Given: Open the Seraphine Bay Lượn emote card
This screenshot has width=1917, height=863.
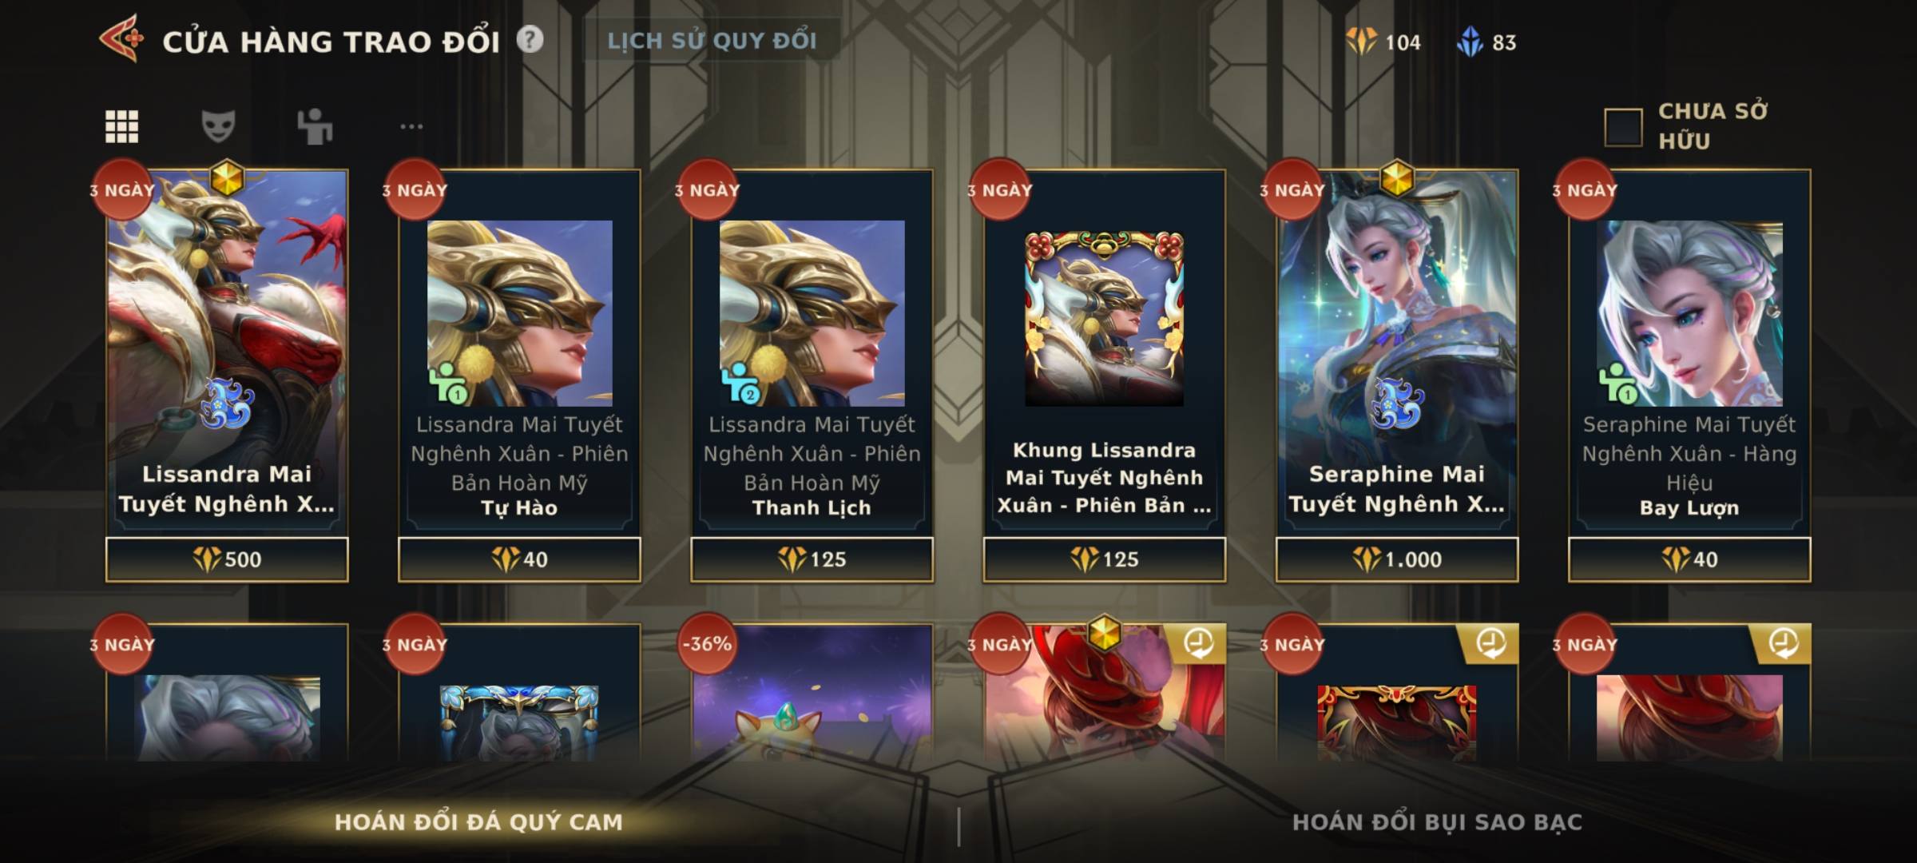Looking at the screenshot, I should tap(1689, 353).
